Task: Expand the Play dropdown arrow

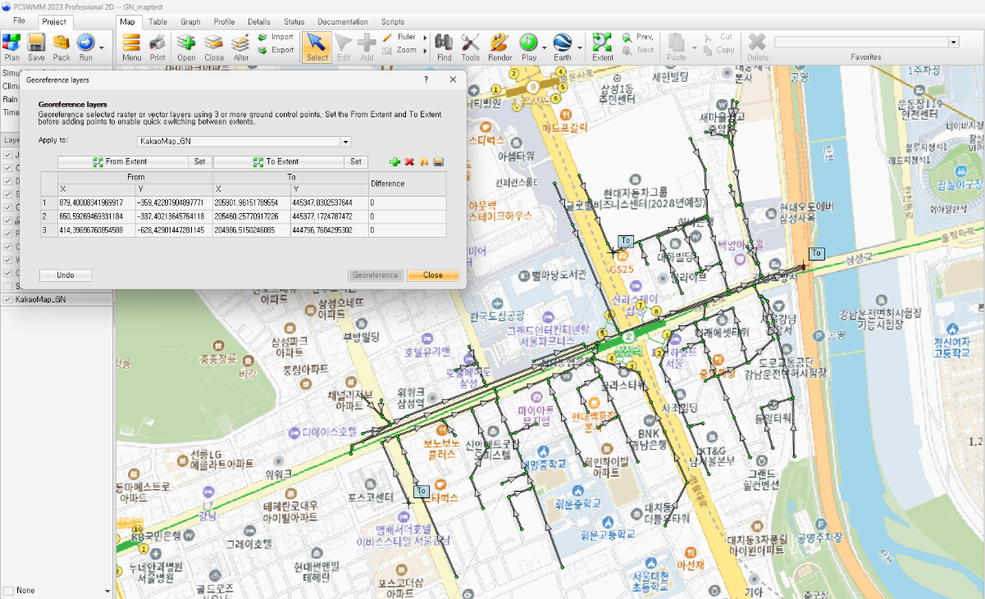Action: click(x=545, y=48)
